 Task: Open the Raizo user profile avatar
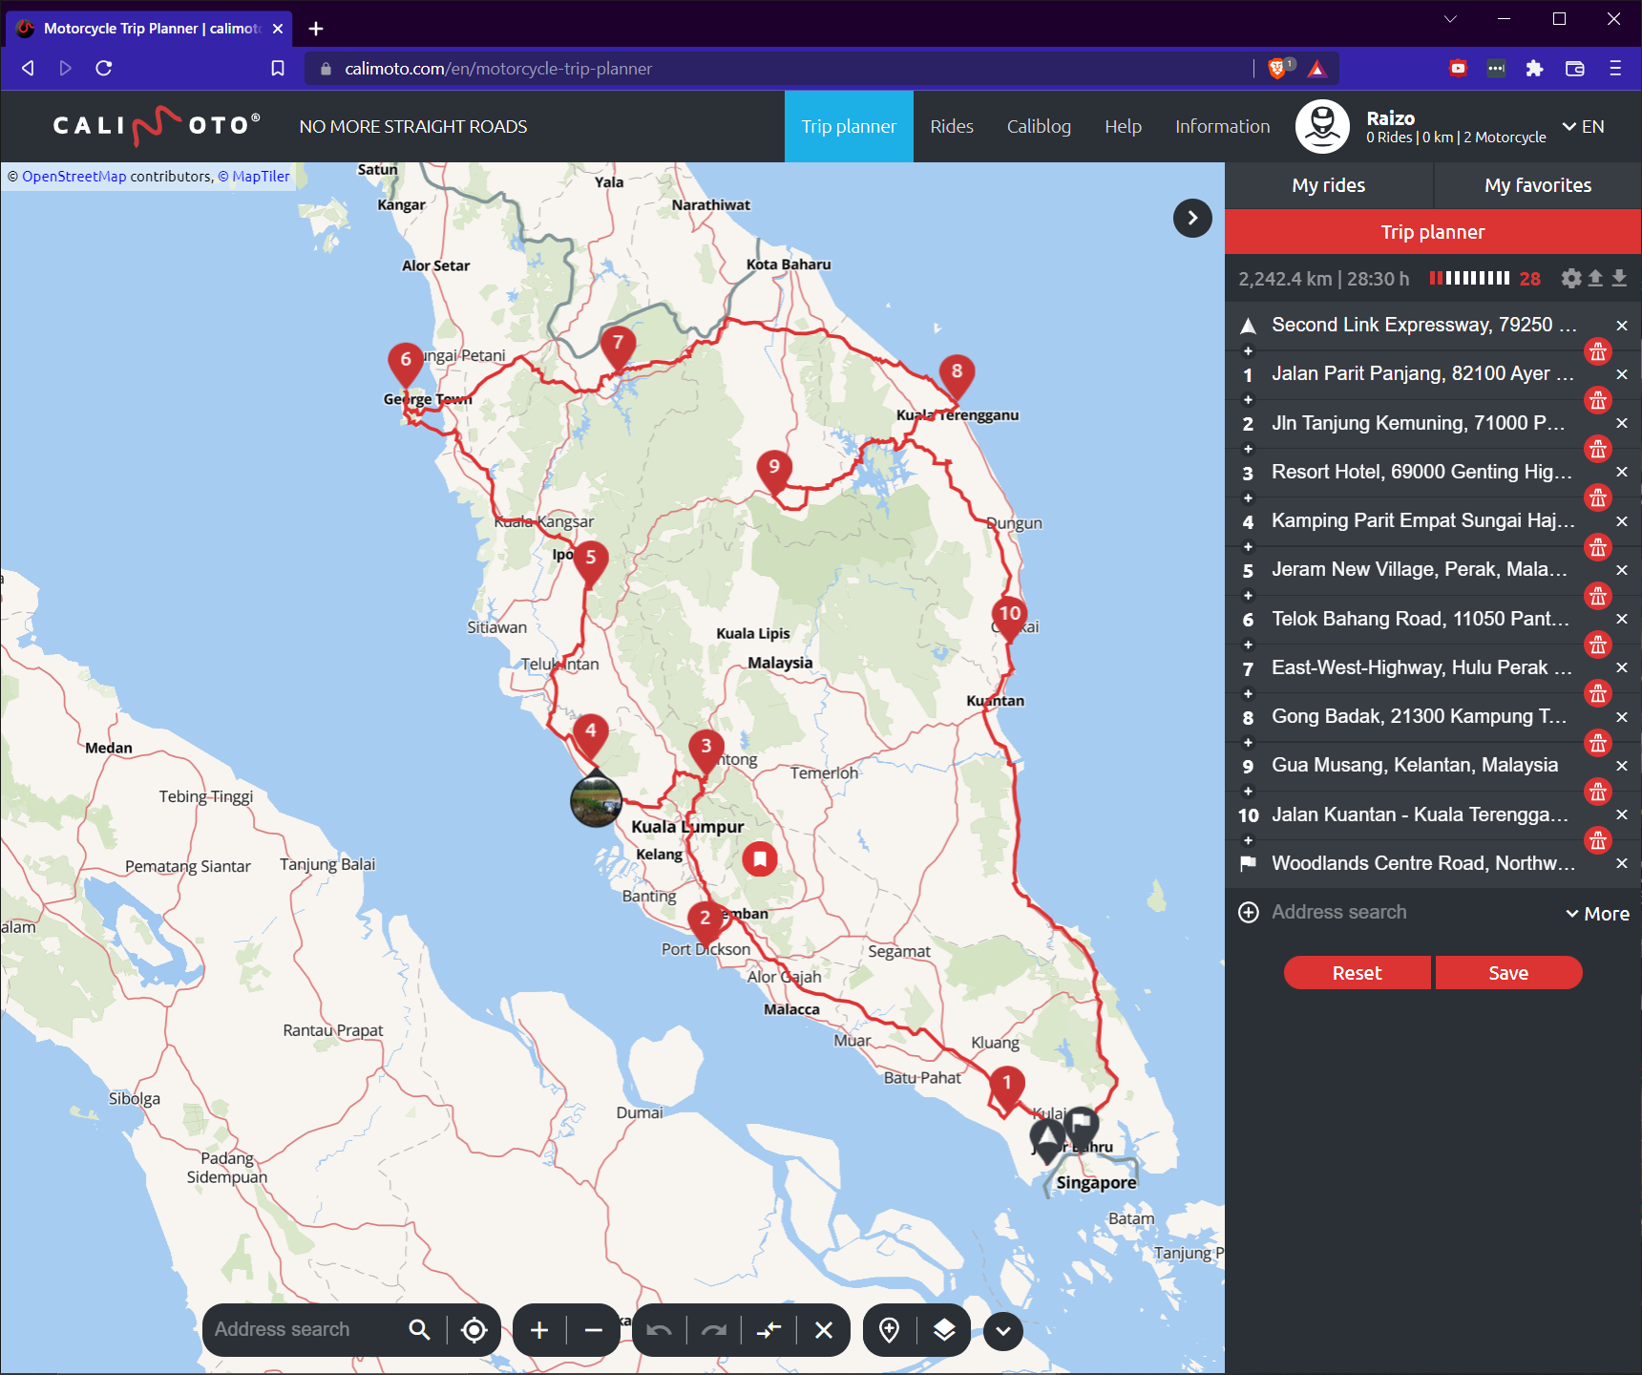[1322, 126]
